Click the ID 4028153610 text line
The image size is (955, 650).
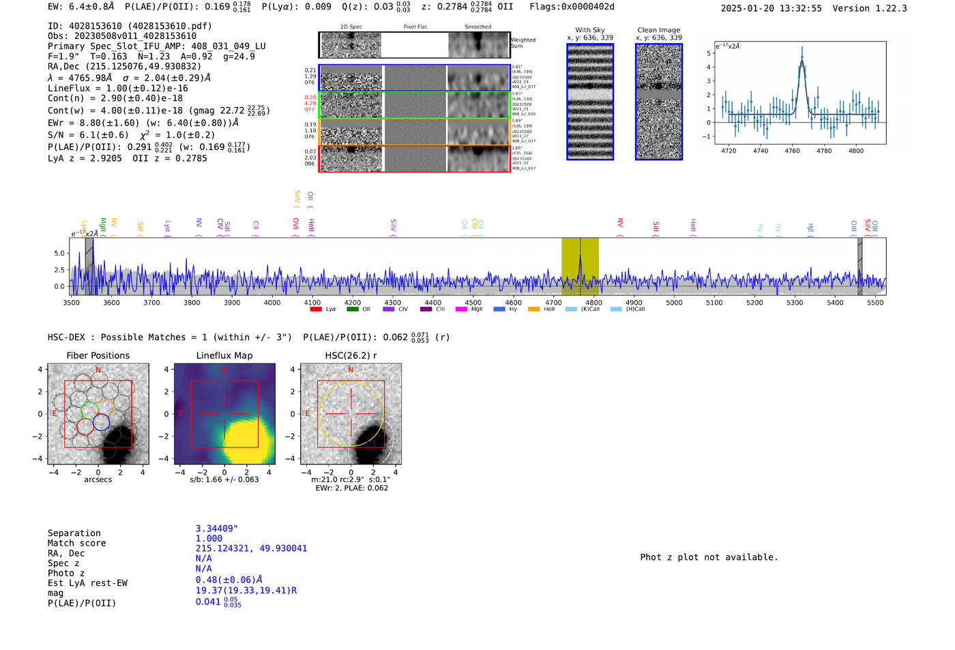130,26
